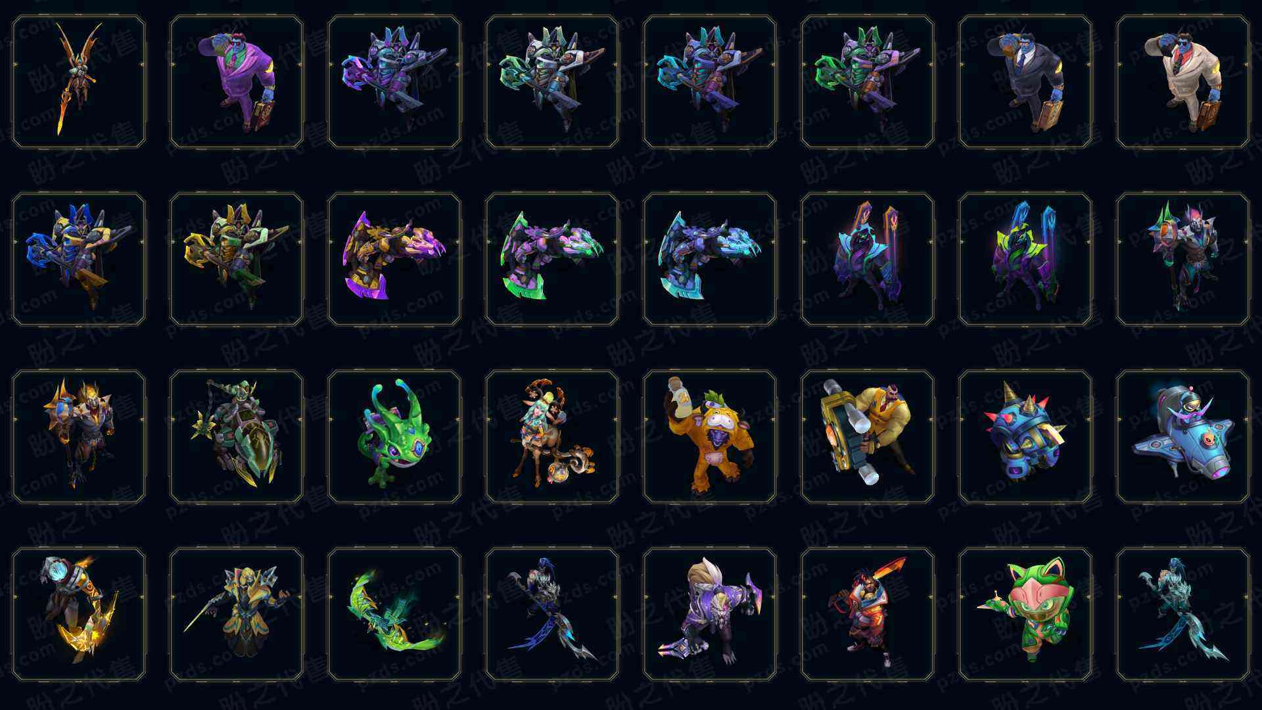This screenshot has width=1262, height=710.
Task: Choose the gold and purple dragon cannon
Action: pyautogui.click(x=394, y=259)
